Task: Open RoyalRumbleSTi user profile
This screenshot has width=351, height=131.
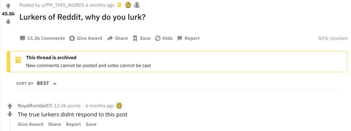Action: (x=35, y=106)
